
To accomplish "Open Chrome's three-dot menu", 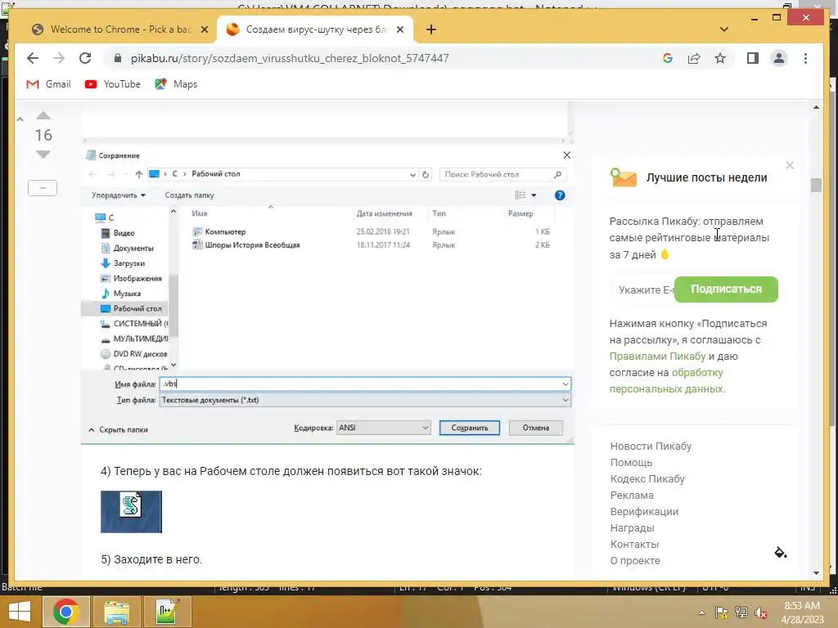I will (x=805, y=58).
